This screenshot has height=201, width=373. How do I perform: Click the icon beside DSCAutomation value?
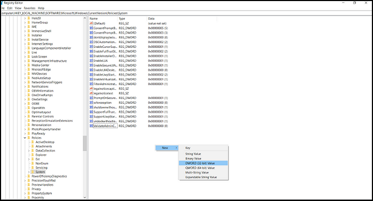[91, 42]
